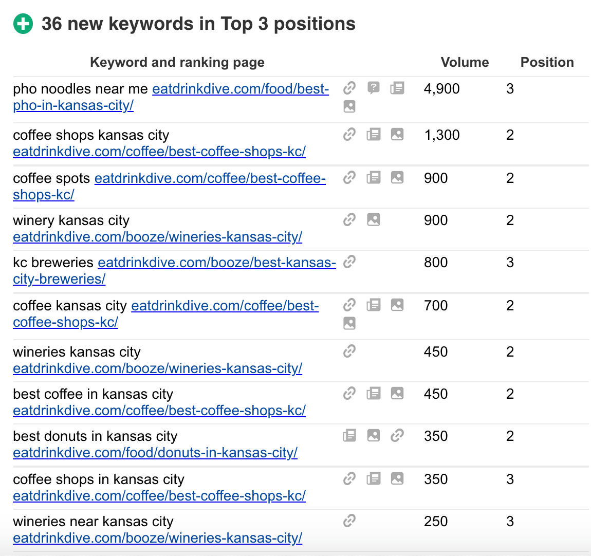Click the Position column header
This screenshot has height=556, width=591.
(x=547, y=62)
